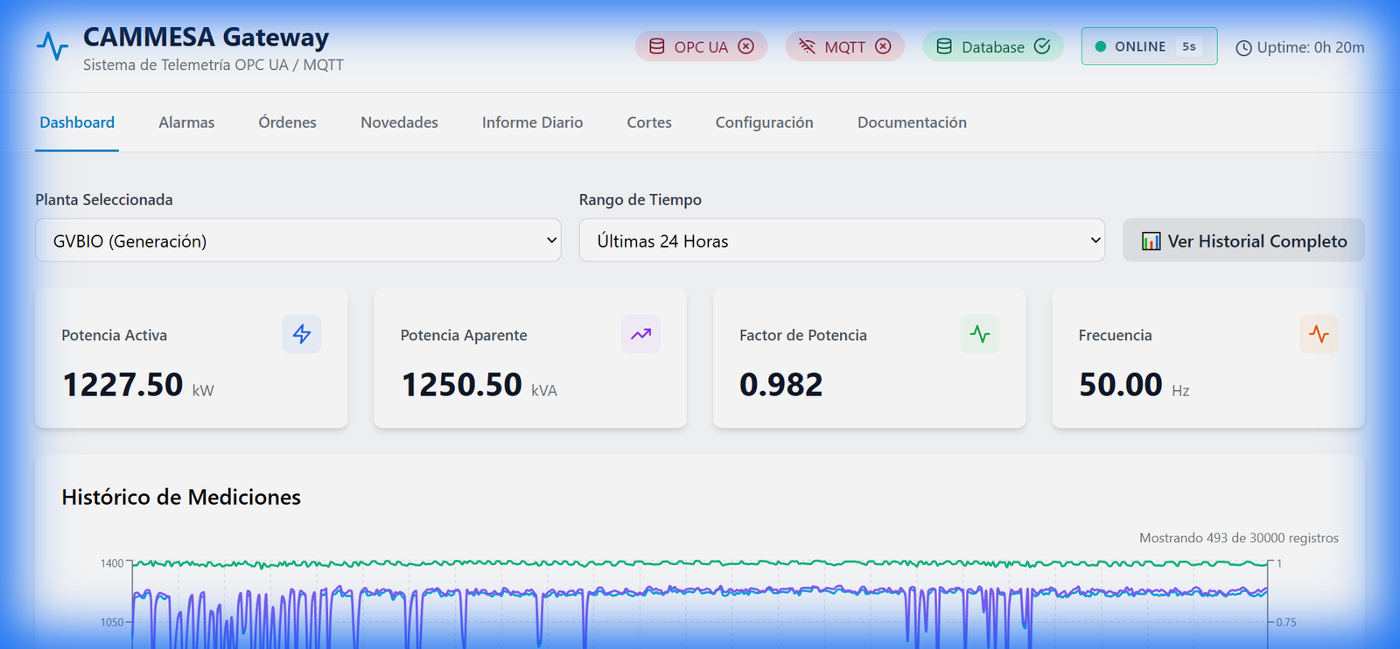Click Sistema de Telemetría OPC UA / MQTT subtitle
The height and width of the screenshot is (649, 1400).
click(x=213, y=65)
